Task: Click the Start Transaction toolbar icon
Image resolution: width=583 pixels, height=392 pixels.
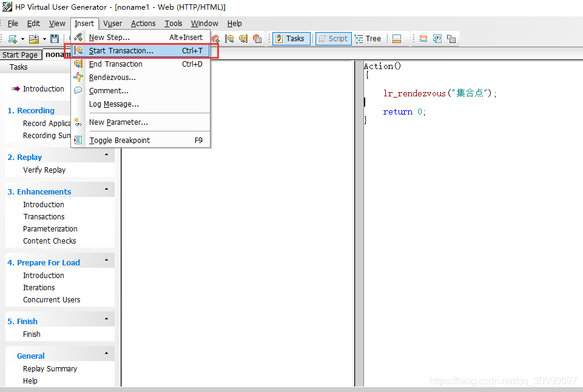Action: (229, 39)
